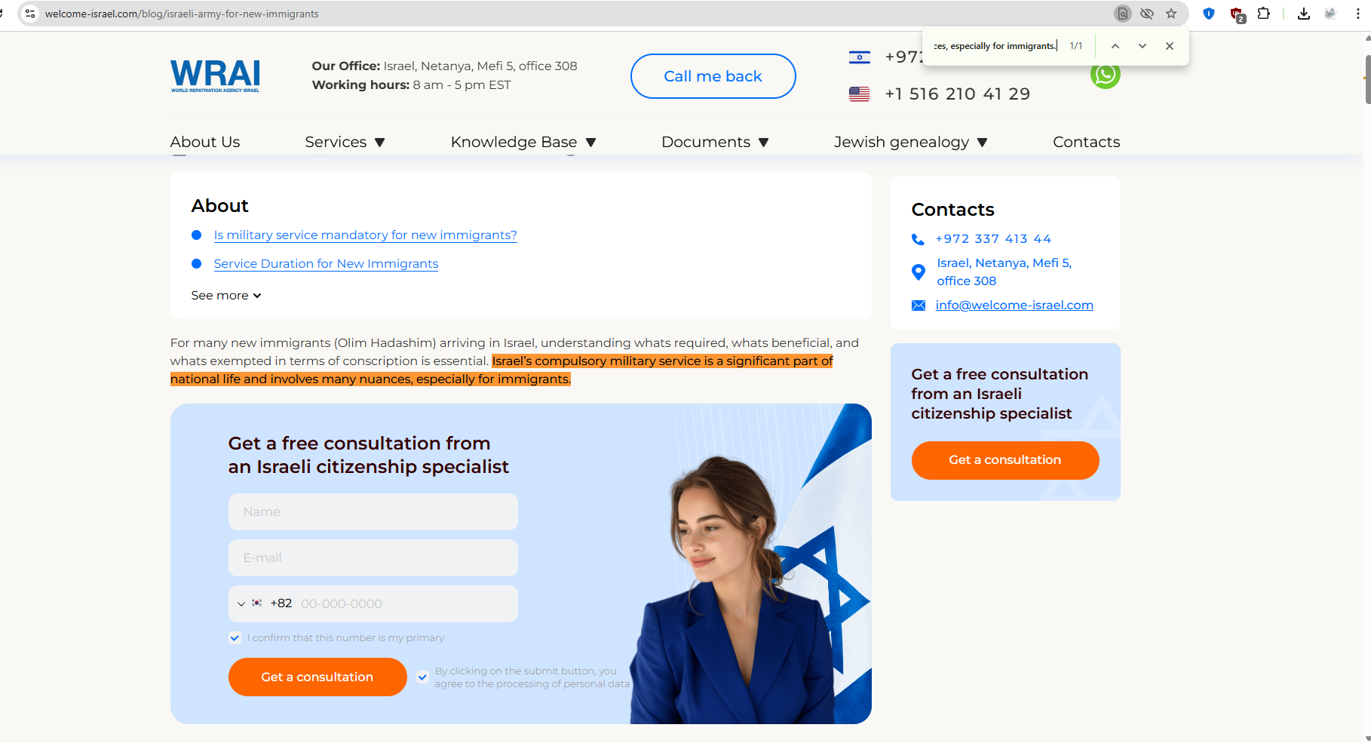Expand the Services menu
1371x743 pixels.
pos(345,142)
